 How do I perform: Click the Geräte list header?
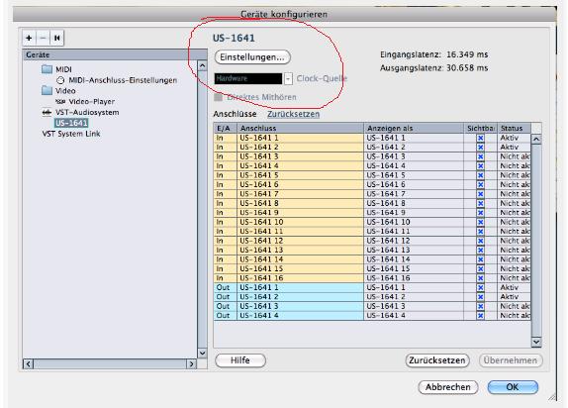click(115, 54)
